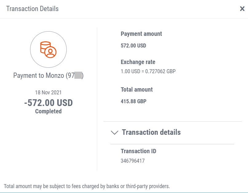Click the fees disclaimer text at bottom
This screenshot has width=248, height=193.
87,186
